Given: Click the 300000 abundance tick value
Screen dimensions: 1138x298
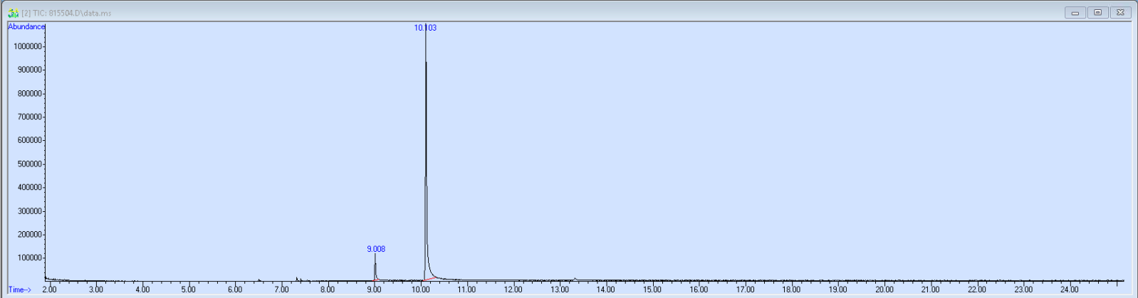Looking at the screenshot, I should tap(30, 211).
